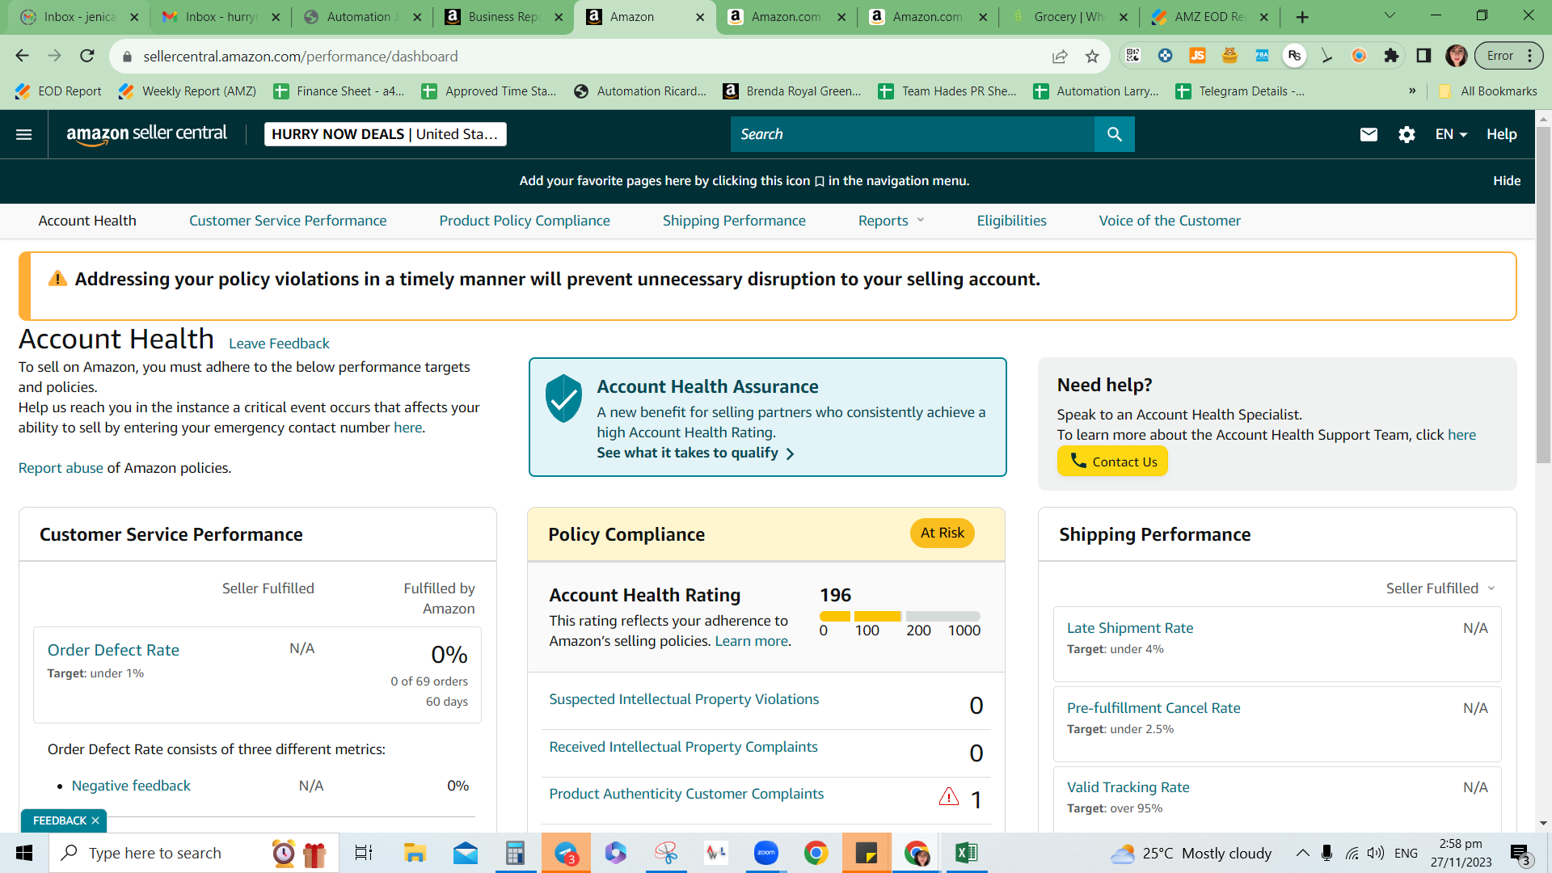Close the FEEDBACK tab widget
The image size is (1552, 873).
tap(95, 820)
